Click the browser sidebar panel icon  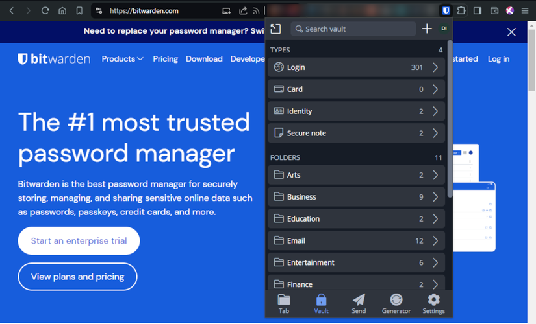click(x=478, y=10)
